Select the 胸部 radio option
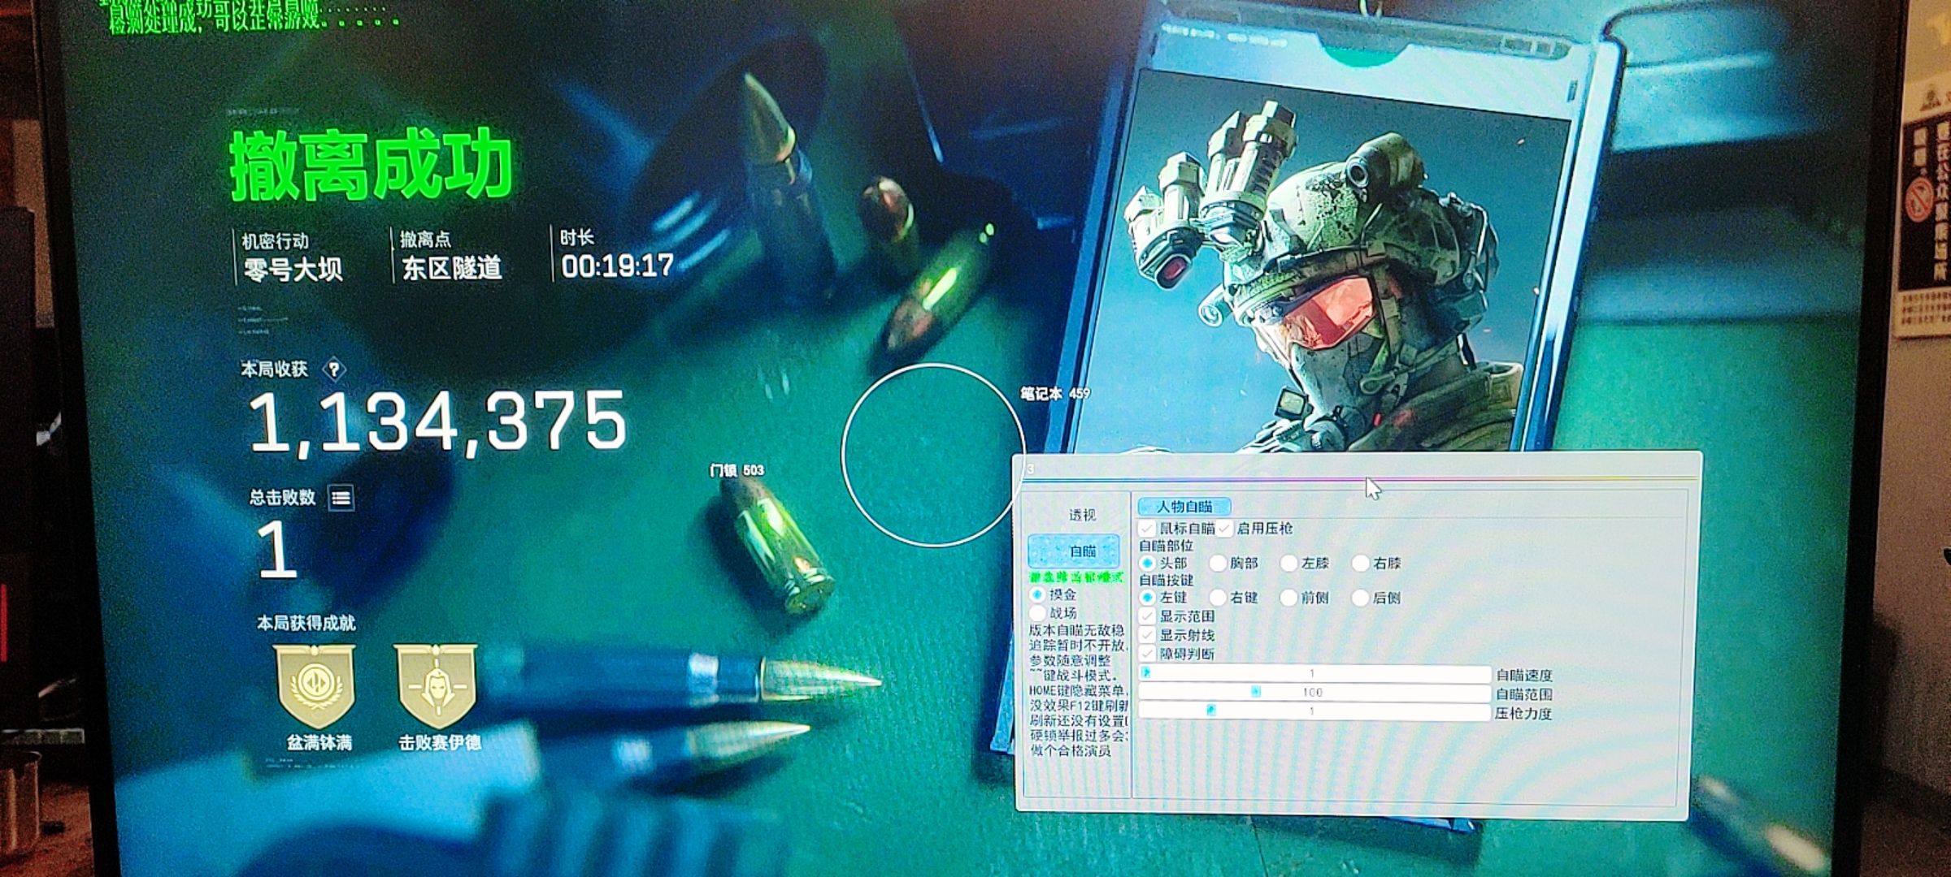Screen dimensions: 1951x877 click(x=1218, y=563)
